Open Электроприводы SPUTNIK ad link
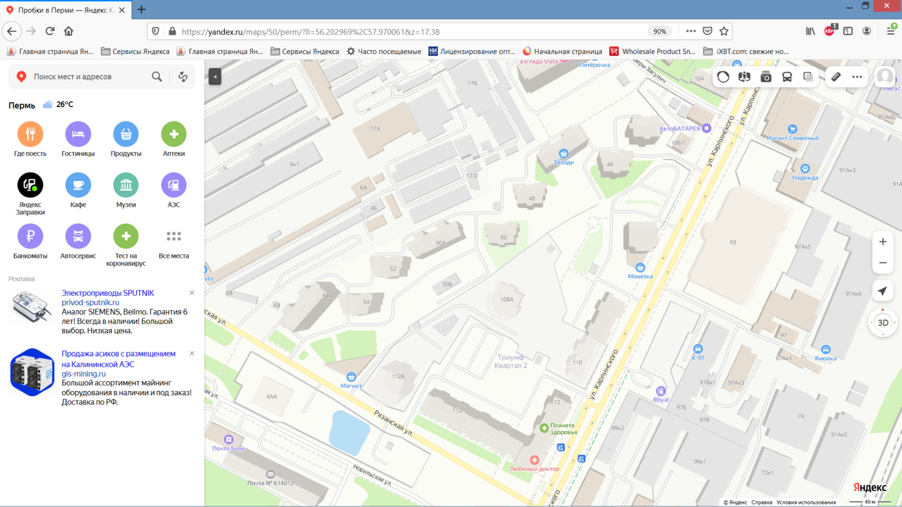Image resolution: width=902 pixels, height=507 pixels. [x=108, y=293]
